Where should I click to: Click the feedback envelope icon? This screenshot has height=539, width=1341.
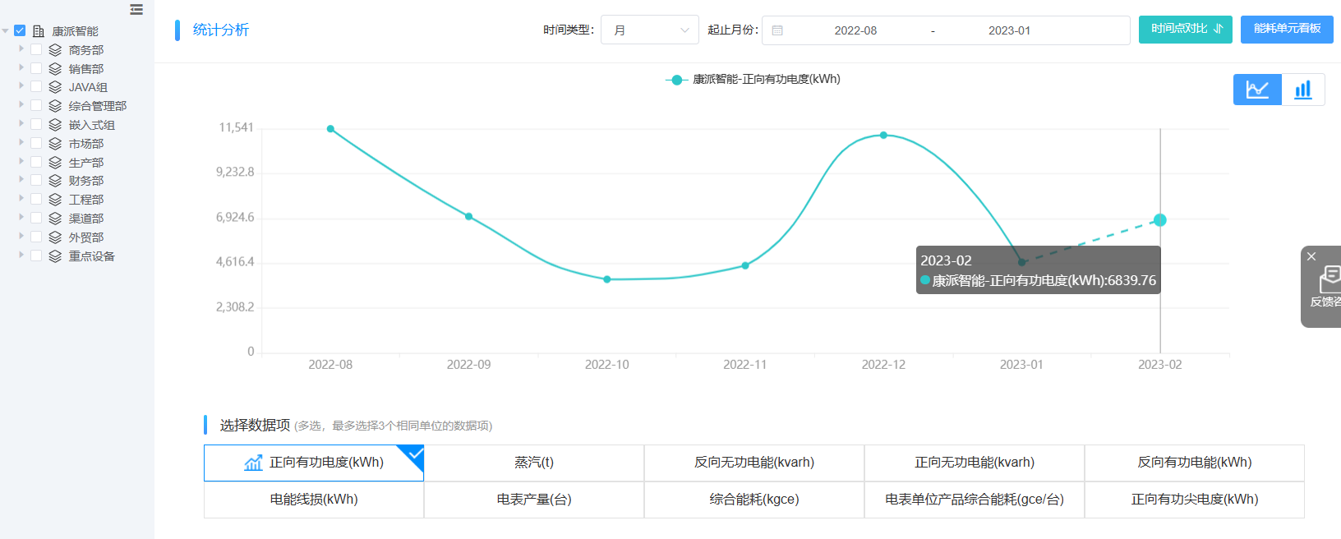[1328, 279]
